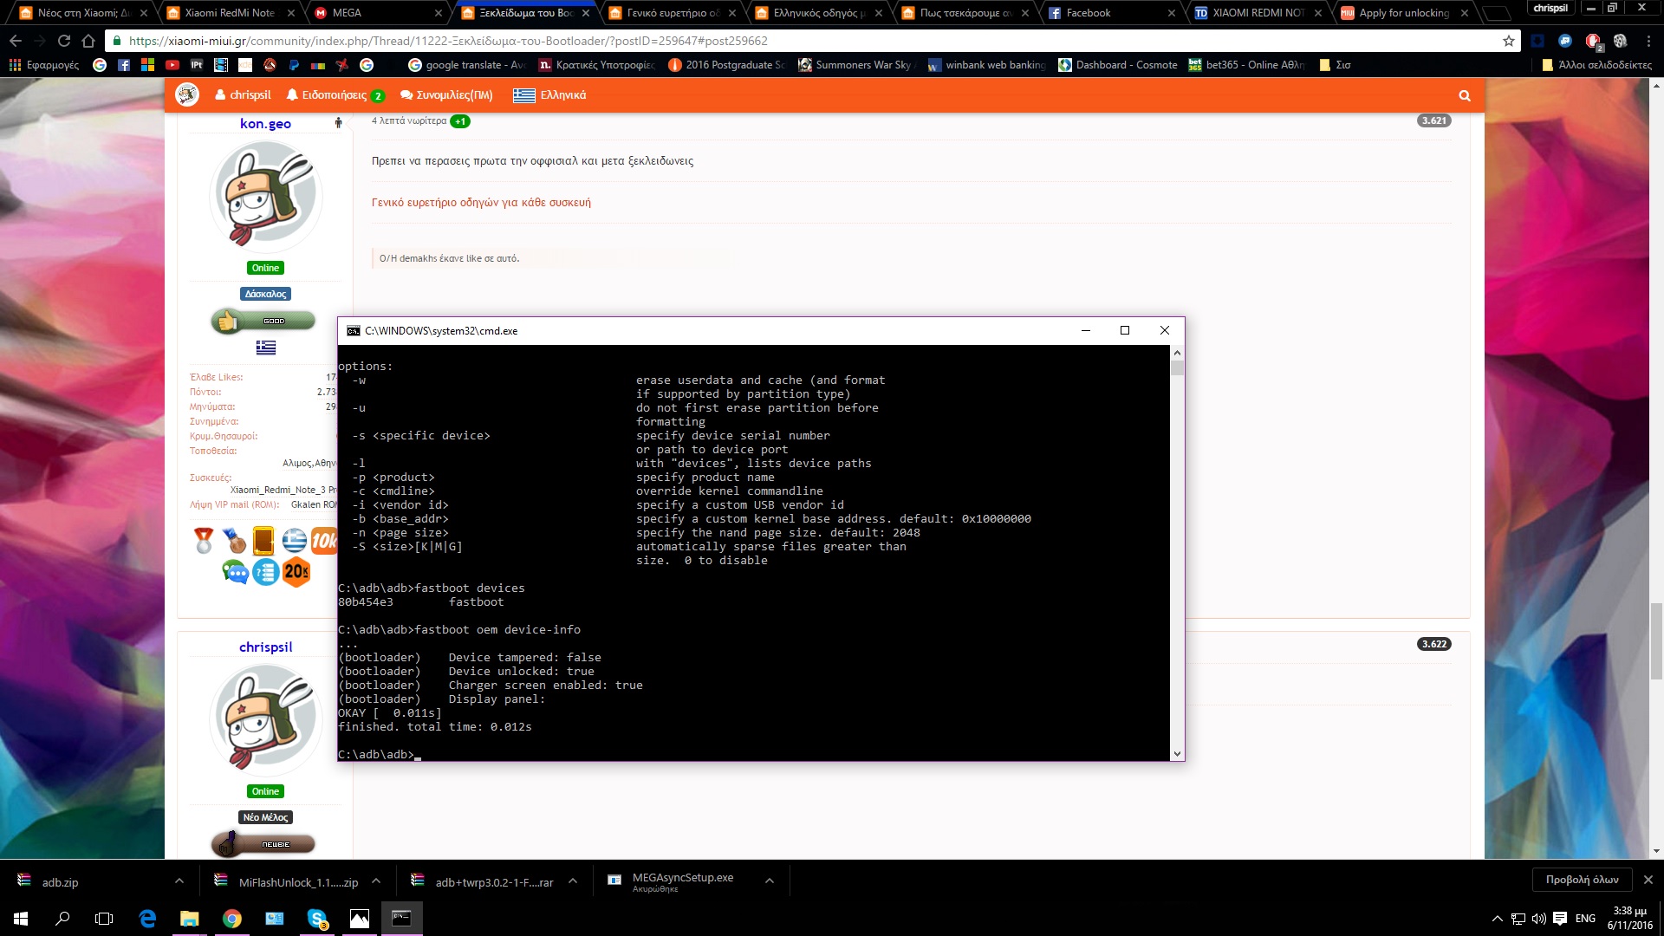The height and width of the screenshot is (936, 1664).
Task: Reload the page with the refresh icon
Action: 64,41
